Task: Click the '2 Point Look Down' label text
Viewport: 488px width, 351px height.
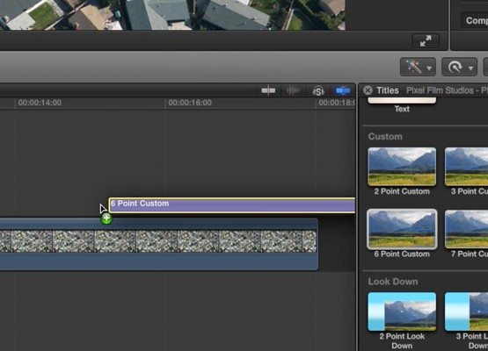Action: 402,340
